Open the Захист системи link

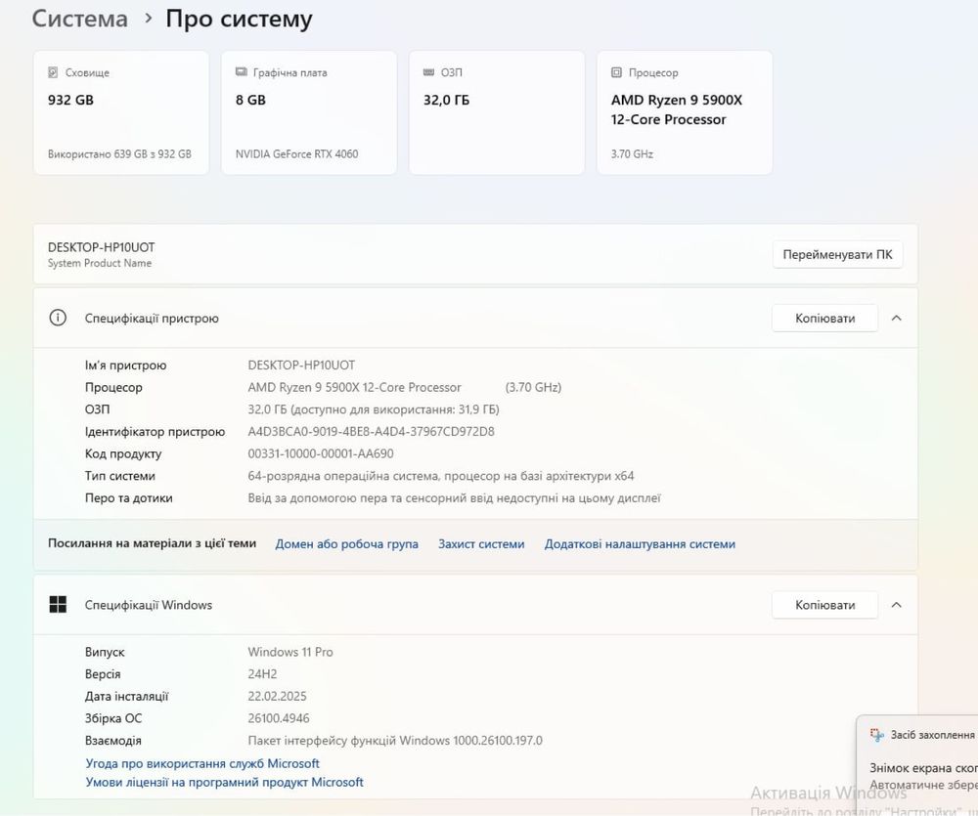coord(481,543)
